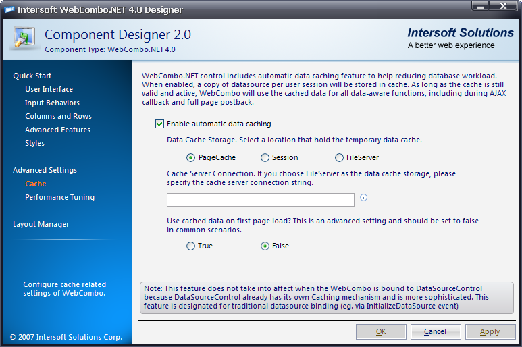522x347 pixels.
Task: Open the Quick Start section
Action: (32, 76)
